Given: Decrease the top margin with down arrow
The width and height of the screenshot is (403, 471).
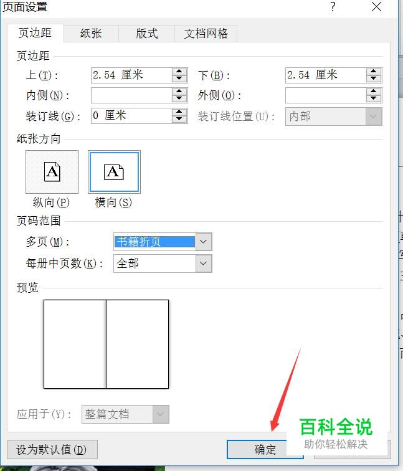Looking at the screenshot, I should tap(179, 78).
